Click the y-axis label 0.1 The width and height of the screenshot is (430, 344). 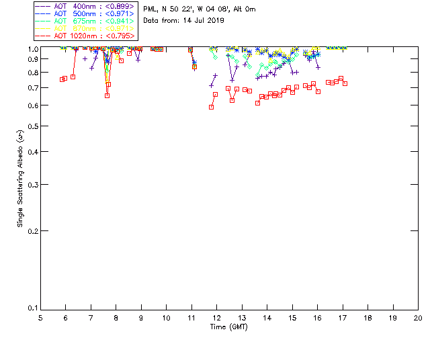tap(33, 308)
